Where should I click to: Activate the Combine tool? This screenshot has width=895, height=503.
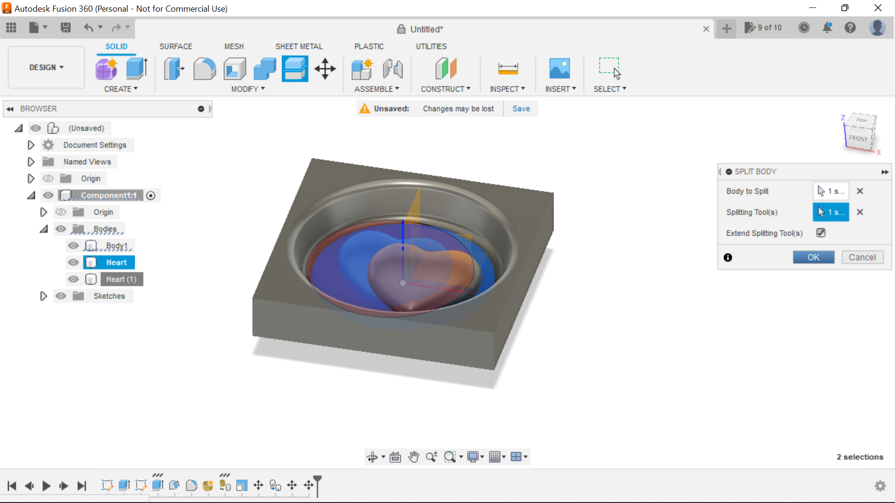(265, 68)
